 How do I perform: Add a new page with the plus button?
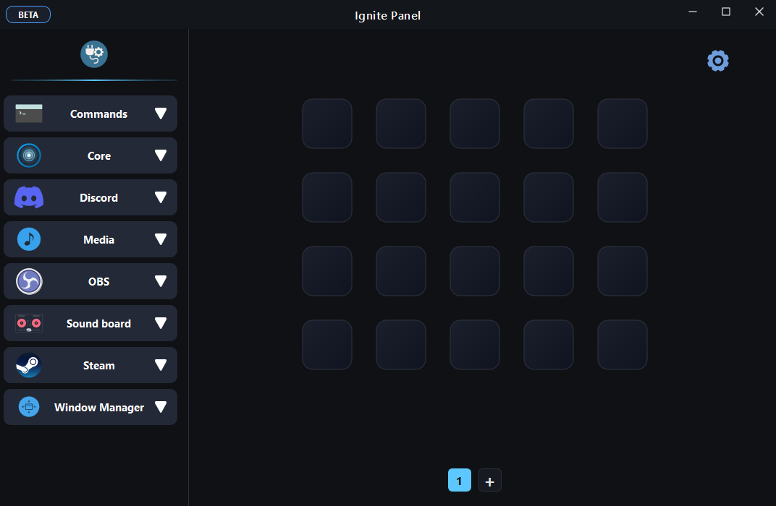click(489, 480)
